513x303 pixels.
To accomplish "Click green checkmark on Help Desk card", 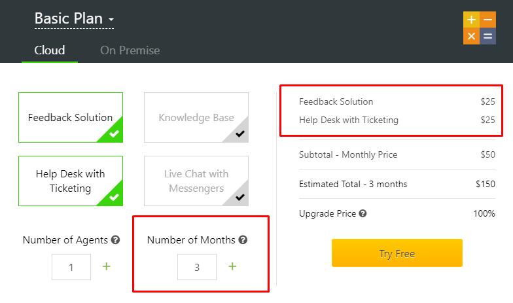I will [x=114, y=196].
